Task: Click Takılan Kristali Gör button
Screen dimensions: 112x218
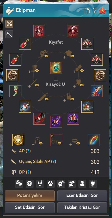Action: (82, 207)
